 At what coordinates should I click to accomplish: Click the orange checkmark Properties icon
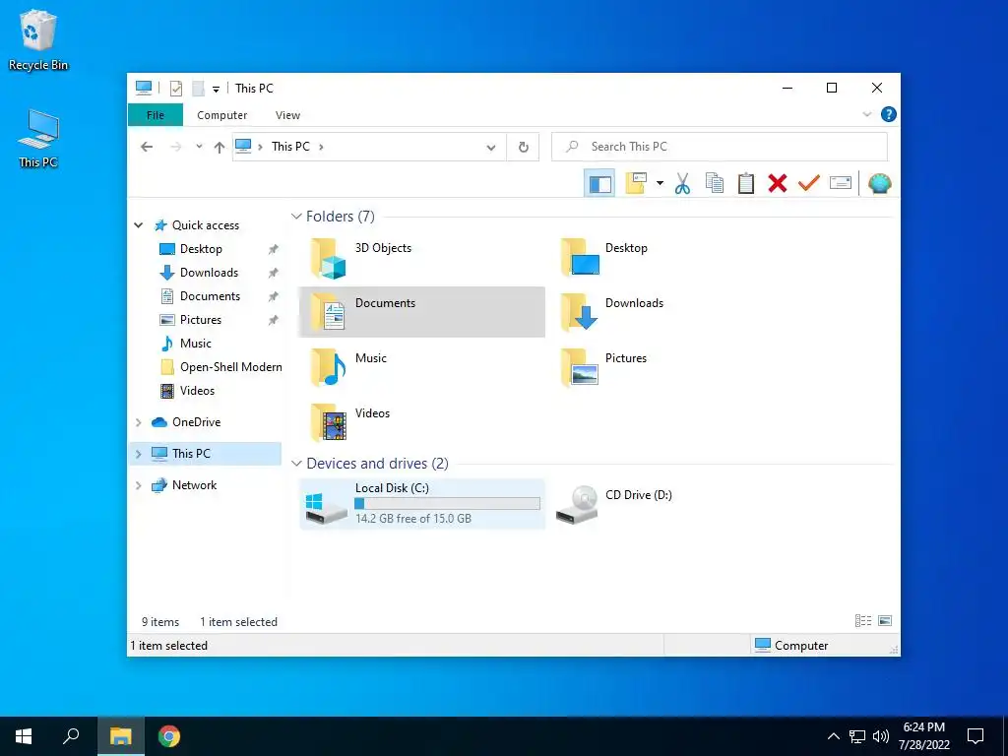tap(809, 184)
